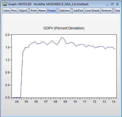Click the graph window icon in title bar

5,4
